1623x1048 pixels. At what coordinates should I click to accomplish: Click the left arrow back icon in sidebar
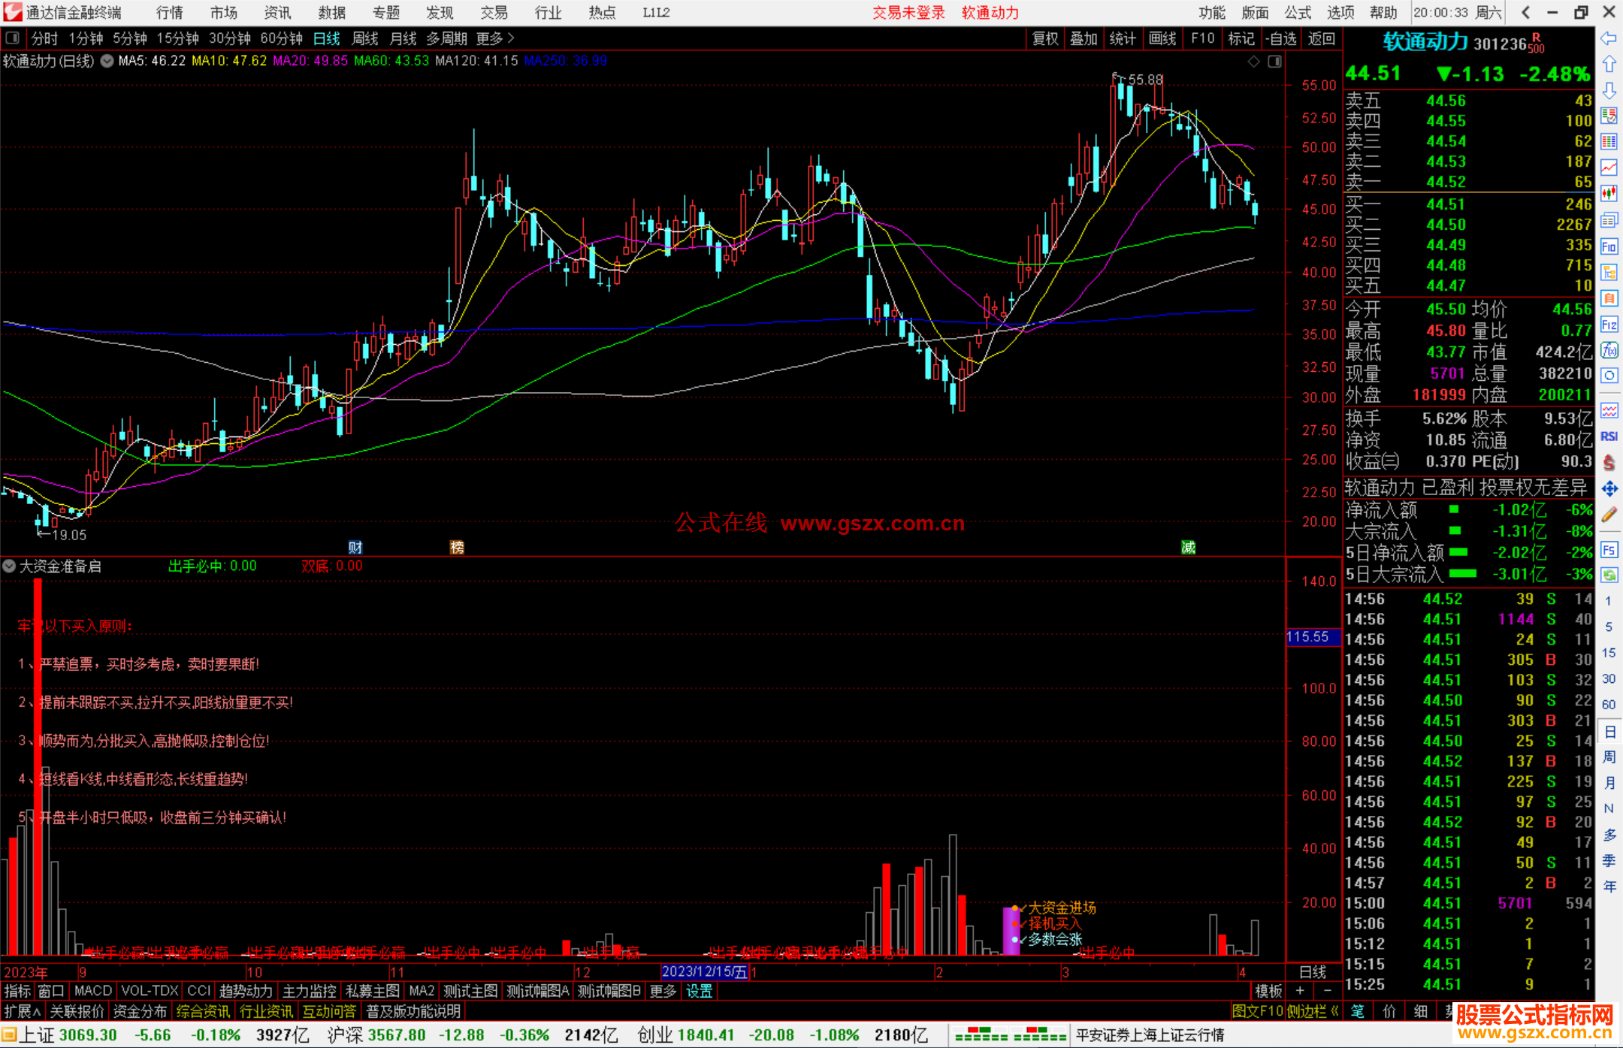pyautogui.click(x=1609, y=38)
